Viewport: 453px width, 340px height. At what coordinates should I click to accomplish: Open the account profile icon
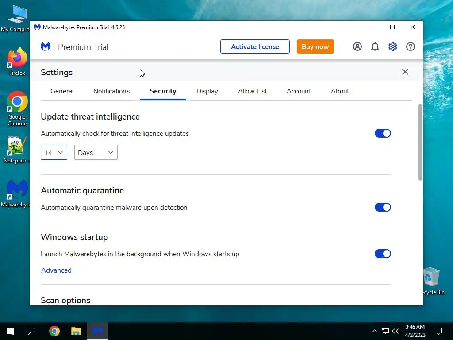pyautogui.click(x=357, y=46)
